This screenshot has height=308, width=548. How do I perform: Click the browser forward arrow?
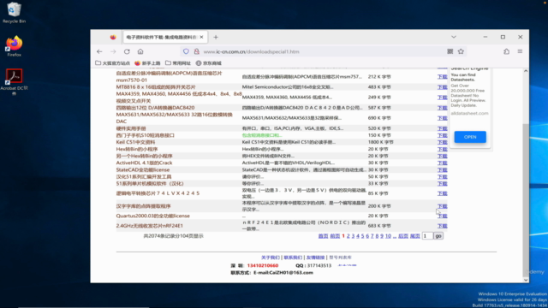coord(113,51)
